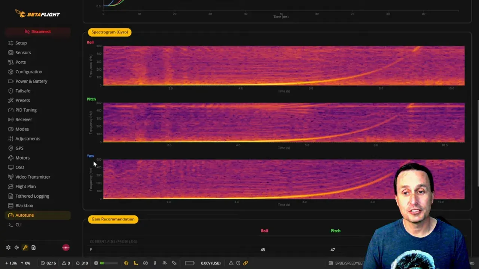Click the CPU load bar

click(x=109, y=263)
